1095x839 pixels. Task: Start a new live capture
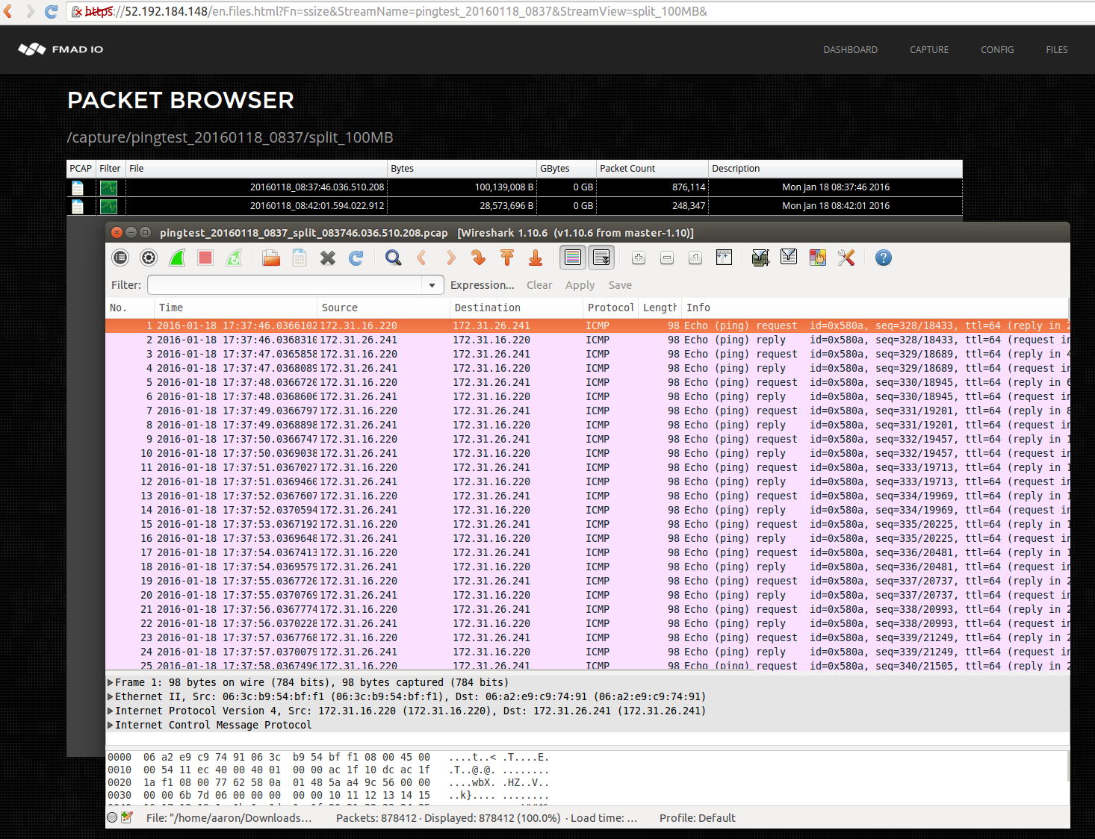(177, 258)
